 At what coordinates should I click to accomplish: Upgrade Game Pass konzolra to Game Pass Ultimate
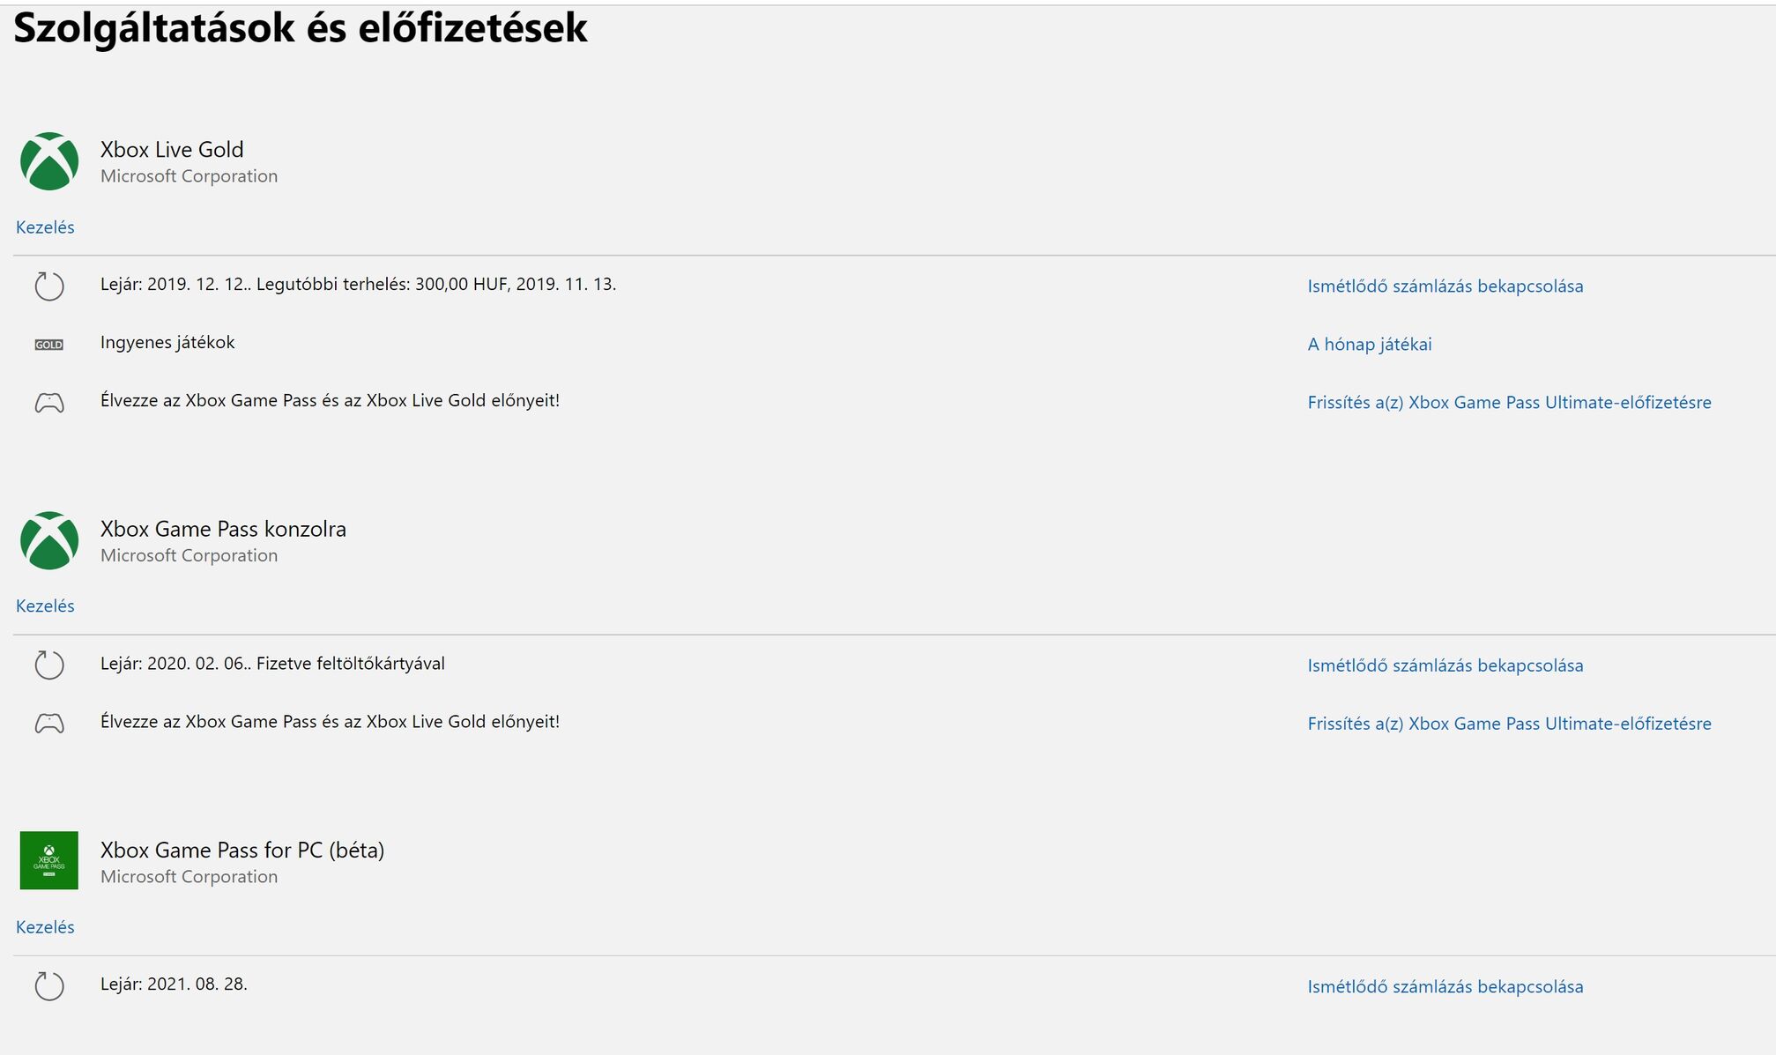pyautogui.click(x=1509, y=724)
